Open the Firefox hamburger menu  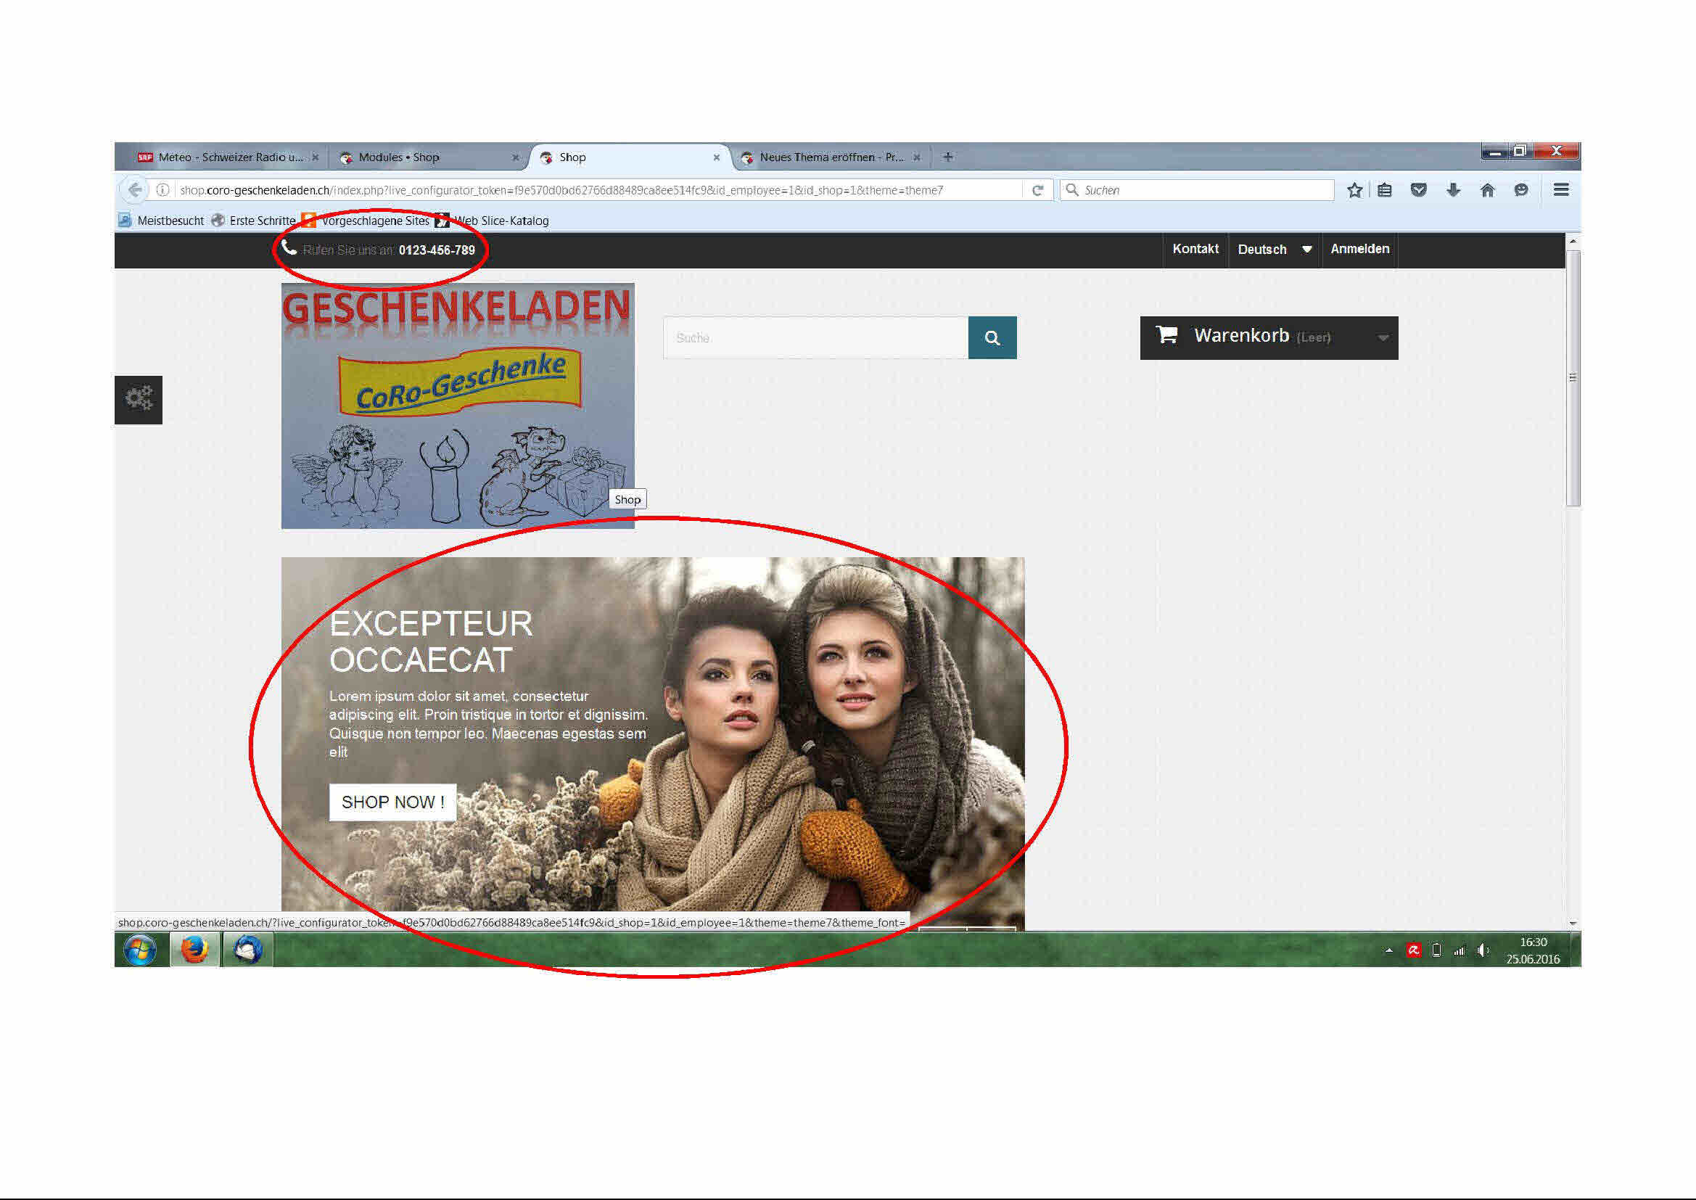coord(1561,190)
